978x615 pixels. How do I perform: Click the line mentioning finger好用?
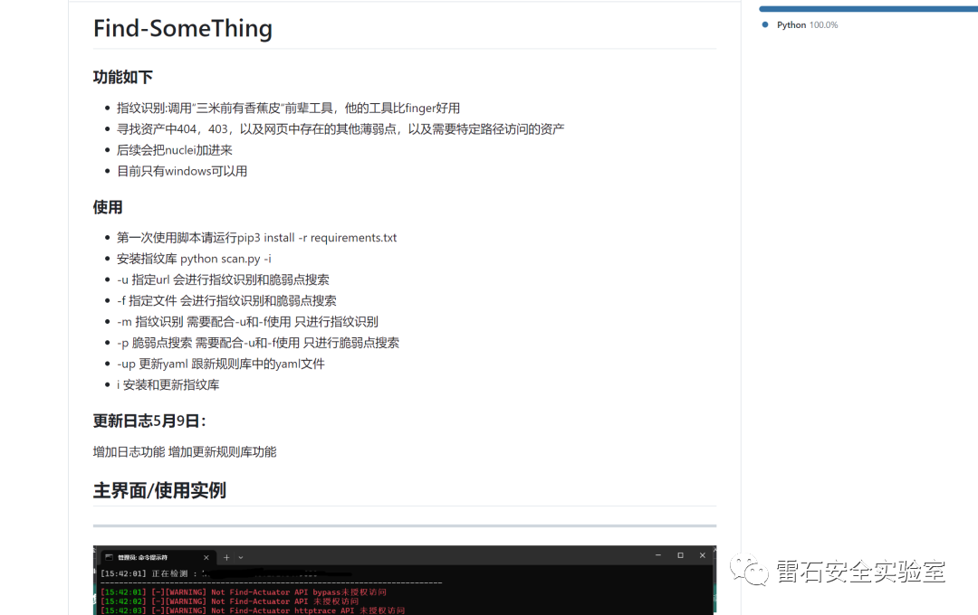pyautogui.click(x=288, y=109)
